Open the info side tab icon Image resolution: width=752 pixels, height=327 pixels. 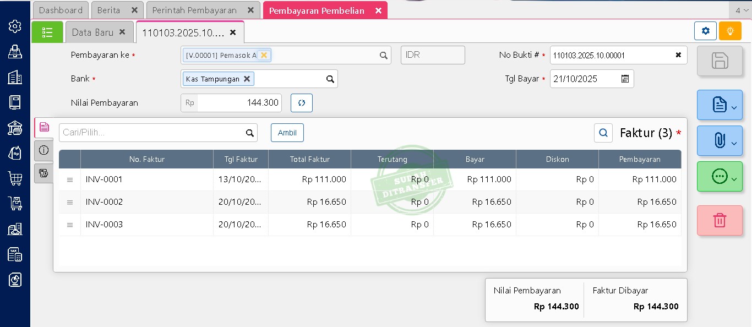[44, 150]
